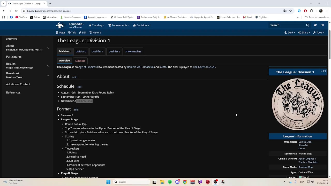
Task: Open the YouTube bookmark
Action: [x=21, y=17]
